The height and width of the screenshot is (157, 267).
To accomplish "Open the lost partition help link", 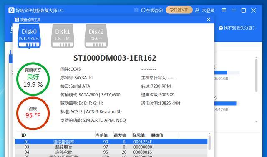I will click(x=237, y=28).
